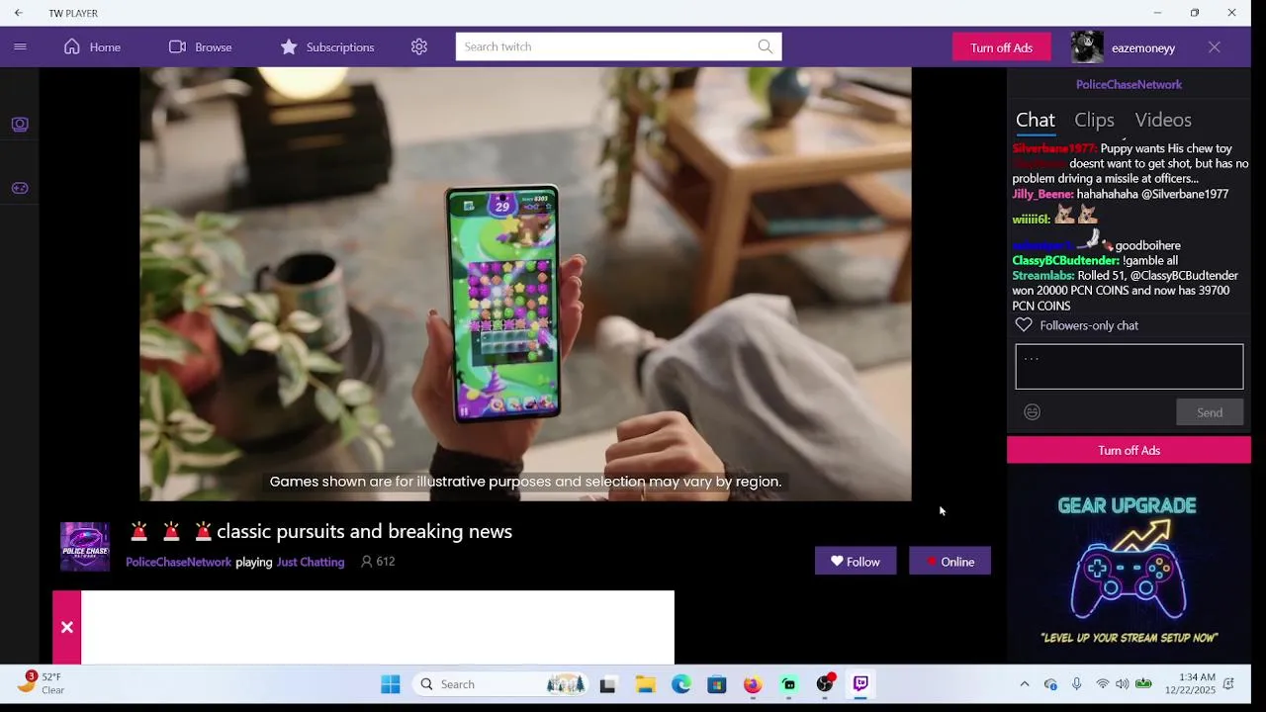The image size is (1266, 712).
Task: Click the 612 viewer count
Action: (x=378, y=562)
